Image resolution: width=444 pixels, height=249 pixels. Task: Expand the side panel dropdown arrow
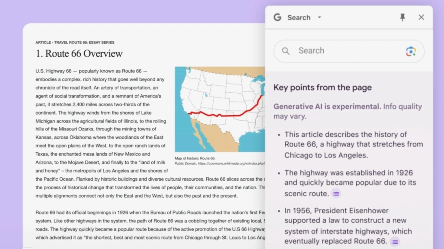click(320, 17)
